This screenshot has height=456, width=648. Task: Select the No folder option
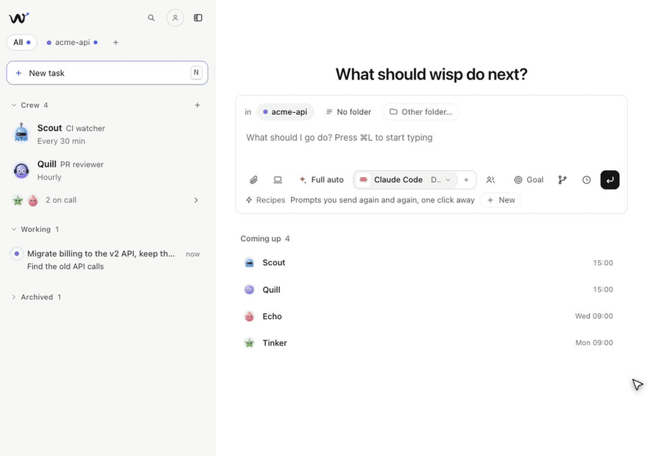(348, 112)
